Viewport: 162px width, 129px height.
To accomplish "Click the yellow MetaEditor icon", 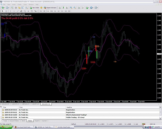I will click(x=41, y=8).
